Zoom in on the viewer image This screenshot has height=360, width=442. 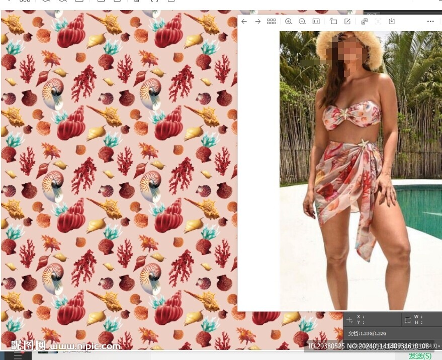(x=288, y=22)
